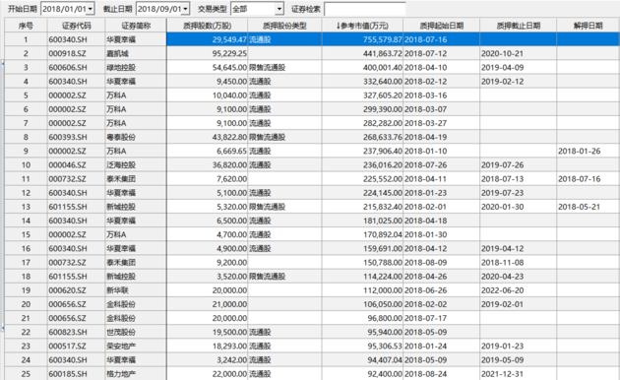
Task: Click the 400,001.40 market value cell
Action: pos(362,67)
